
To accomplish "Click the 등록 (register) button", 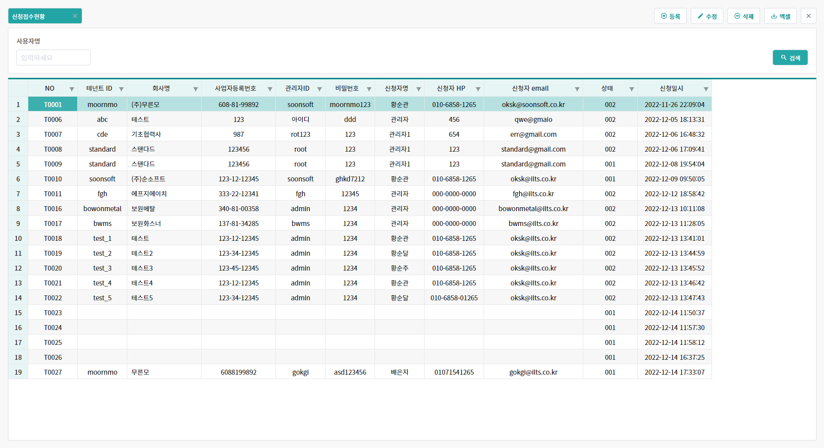I will [x=670, y=16].
